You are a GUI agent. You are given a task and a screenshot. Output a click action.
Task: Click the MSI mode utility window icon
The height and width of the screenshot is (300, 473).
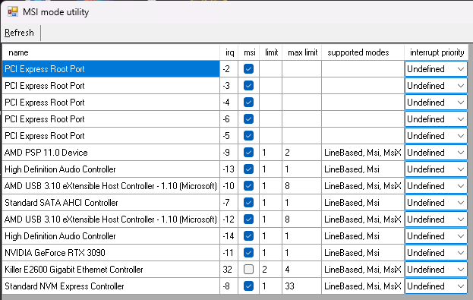tap(13, 11)
